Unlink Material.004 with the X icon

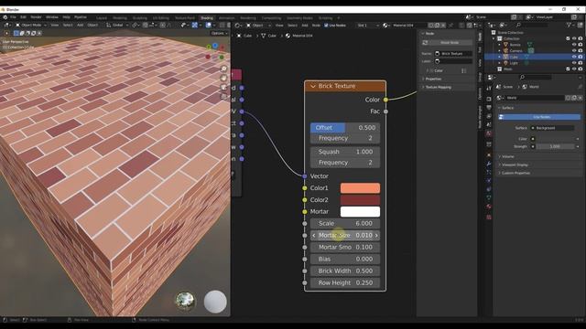point(443,26)
